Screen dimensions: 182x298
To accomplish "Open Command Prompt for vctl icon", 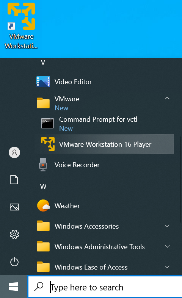I will point(47,123).
